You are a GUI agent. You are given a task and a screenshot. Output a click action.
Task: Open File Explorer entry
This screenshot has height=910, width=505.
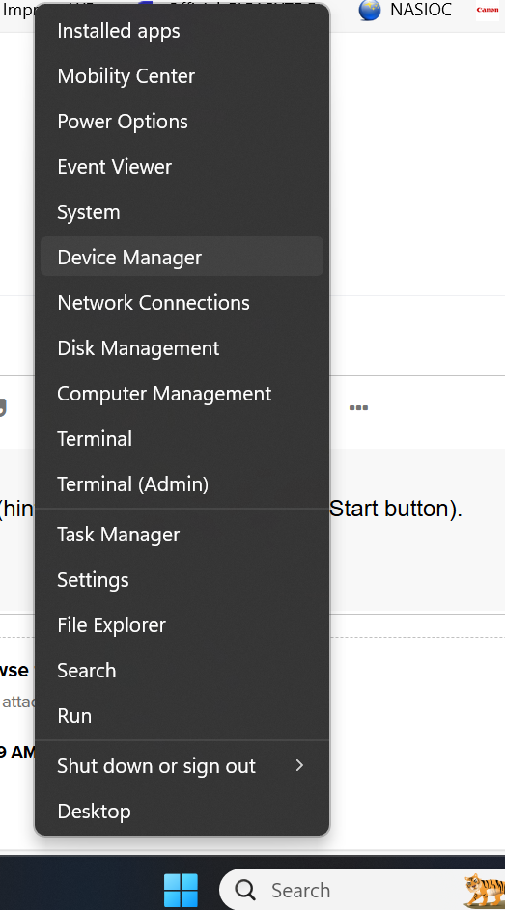click(182, 624)
